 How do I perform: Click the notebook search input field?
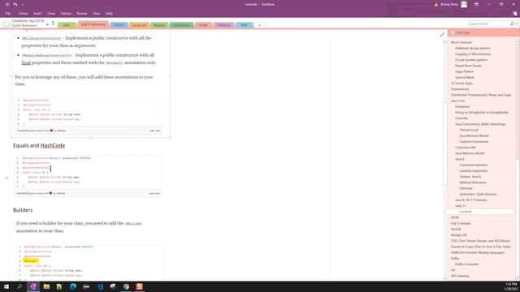pos(488,24)
